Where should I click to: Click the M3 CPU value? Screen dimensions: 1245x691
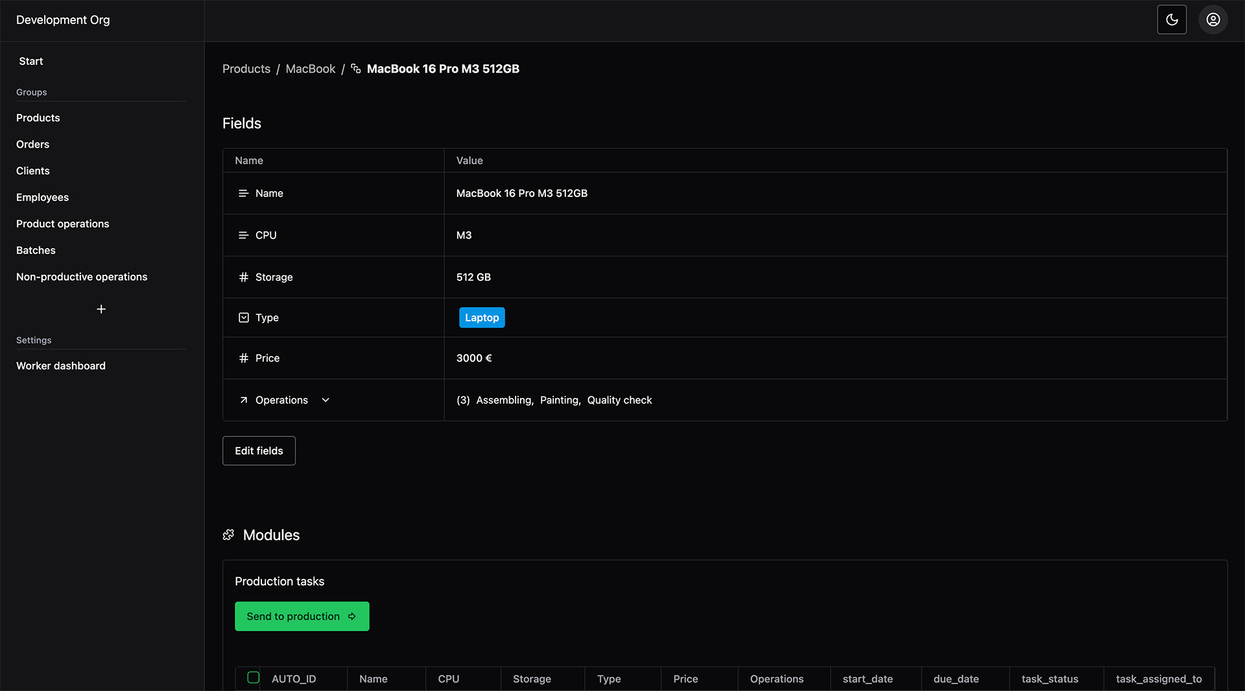[464, 235]
